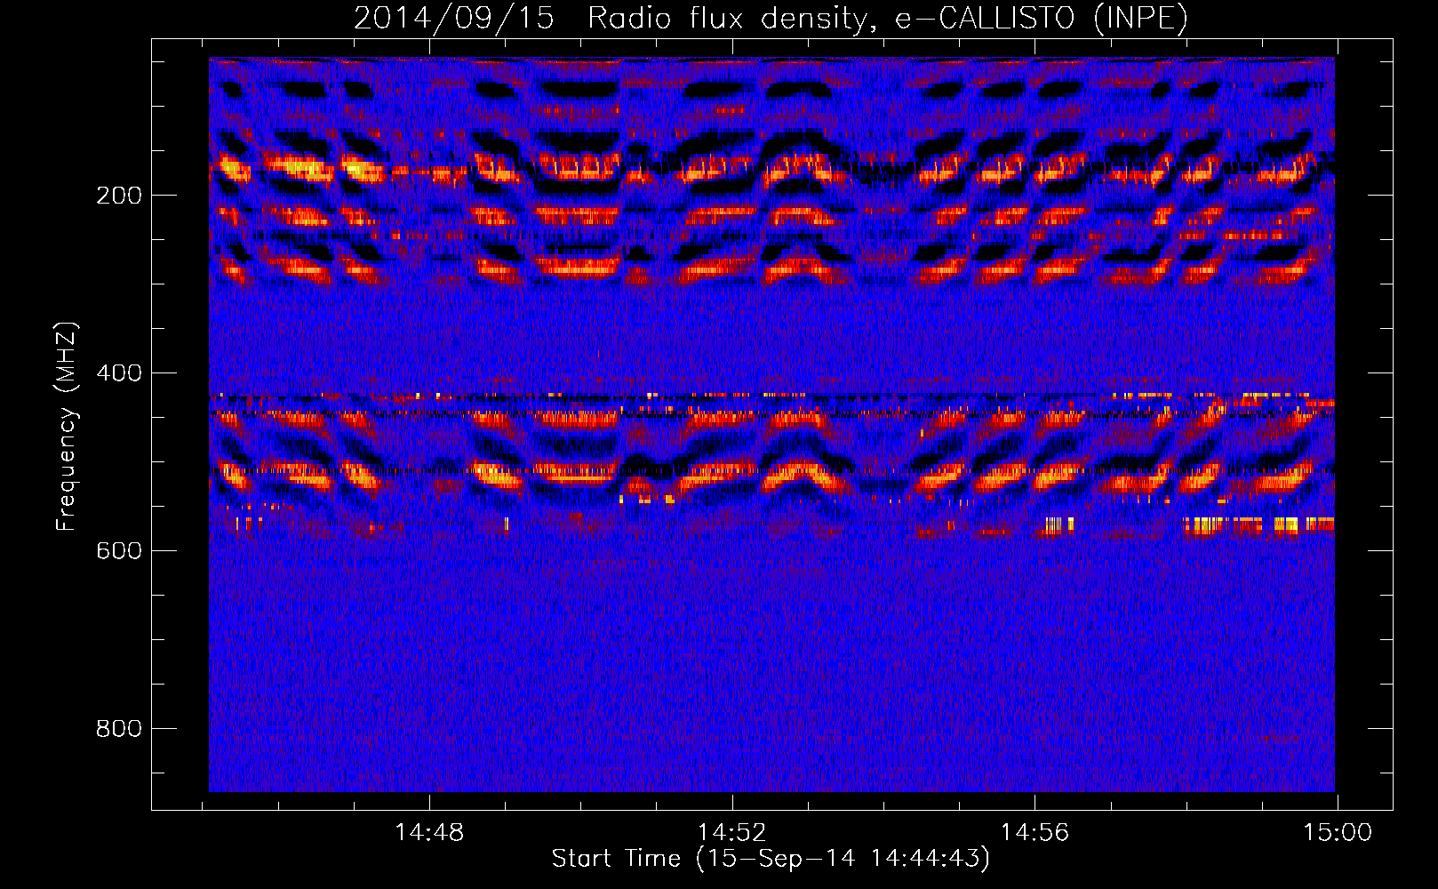
Task: Click the "600" frequency tick label
Action: click(119, 551)
